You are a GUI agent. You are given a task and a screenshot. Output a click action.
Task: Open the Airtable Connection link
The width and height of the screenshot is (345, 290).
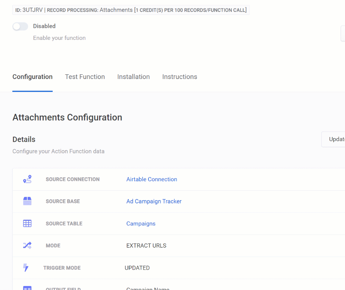151,179
